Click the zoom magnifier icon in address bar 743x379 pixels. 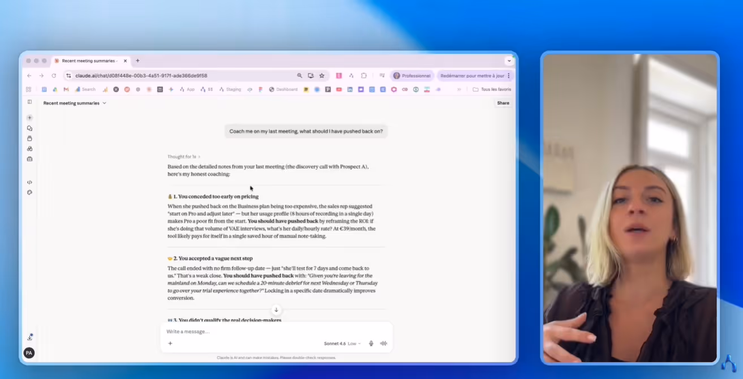(299, 75)
